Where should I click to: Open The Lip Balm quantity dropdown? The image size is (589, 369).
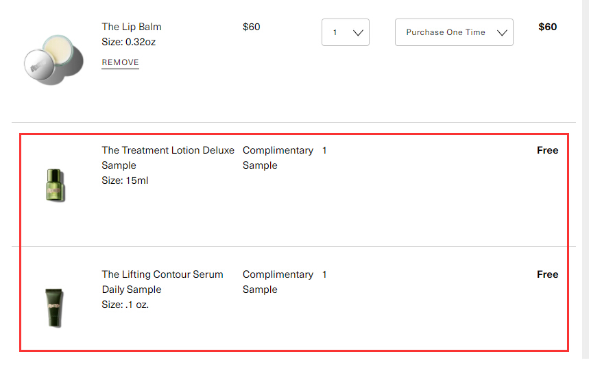345,32
